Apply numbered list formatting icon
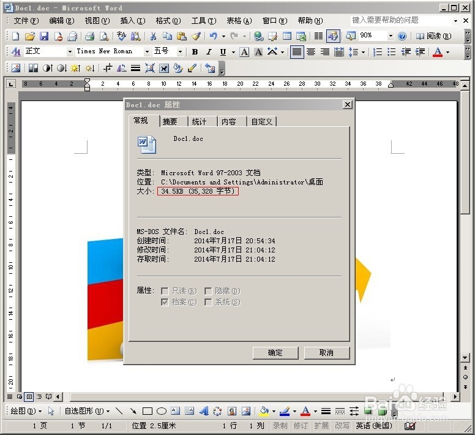 point(378,52)
